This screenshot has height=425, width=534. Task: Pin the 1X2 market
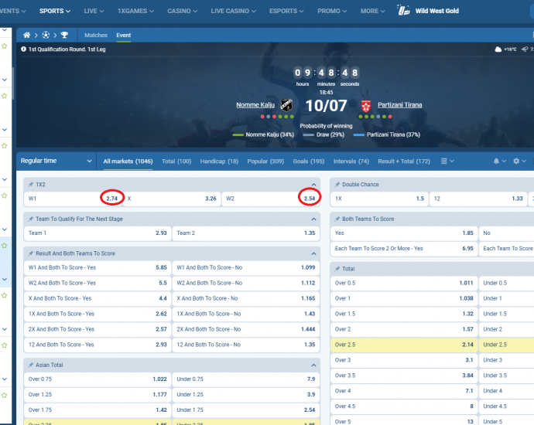point(31,184)
